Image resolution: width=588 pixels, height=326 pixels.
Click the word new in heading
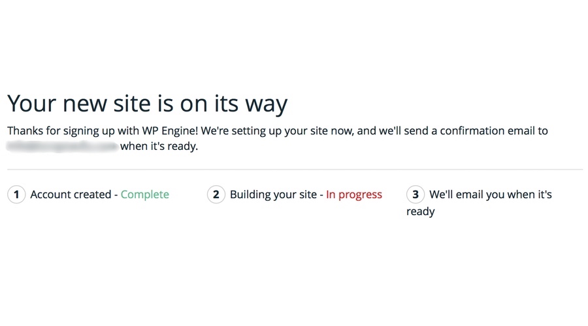pos(85,104)
